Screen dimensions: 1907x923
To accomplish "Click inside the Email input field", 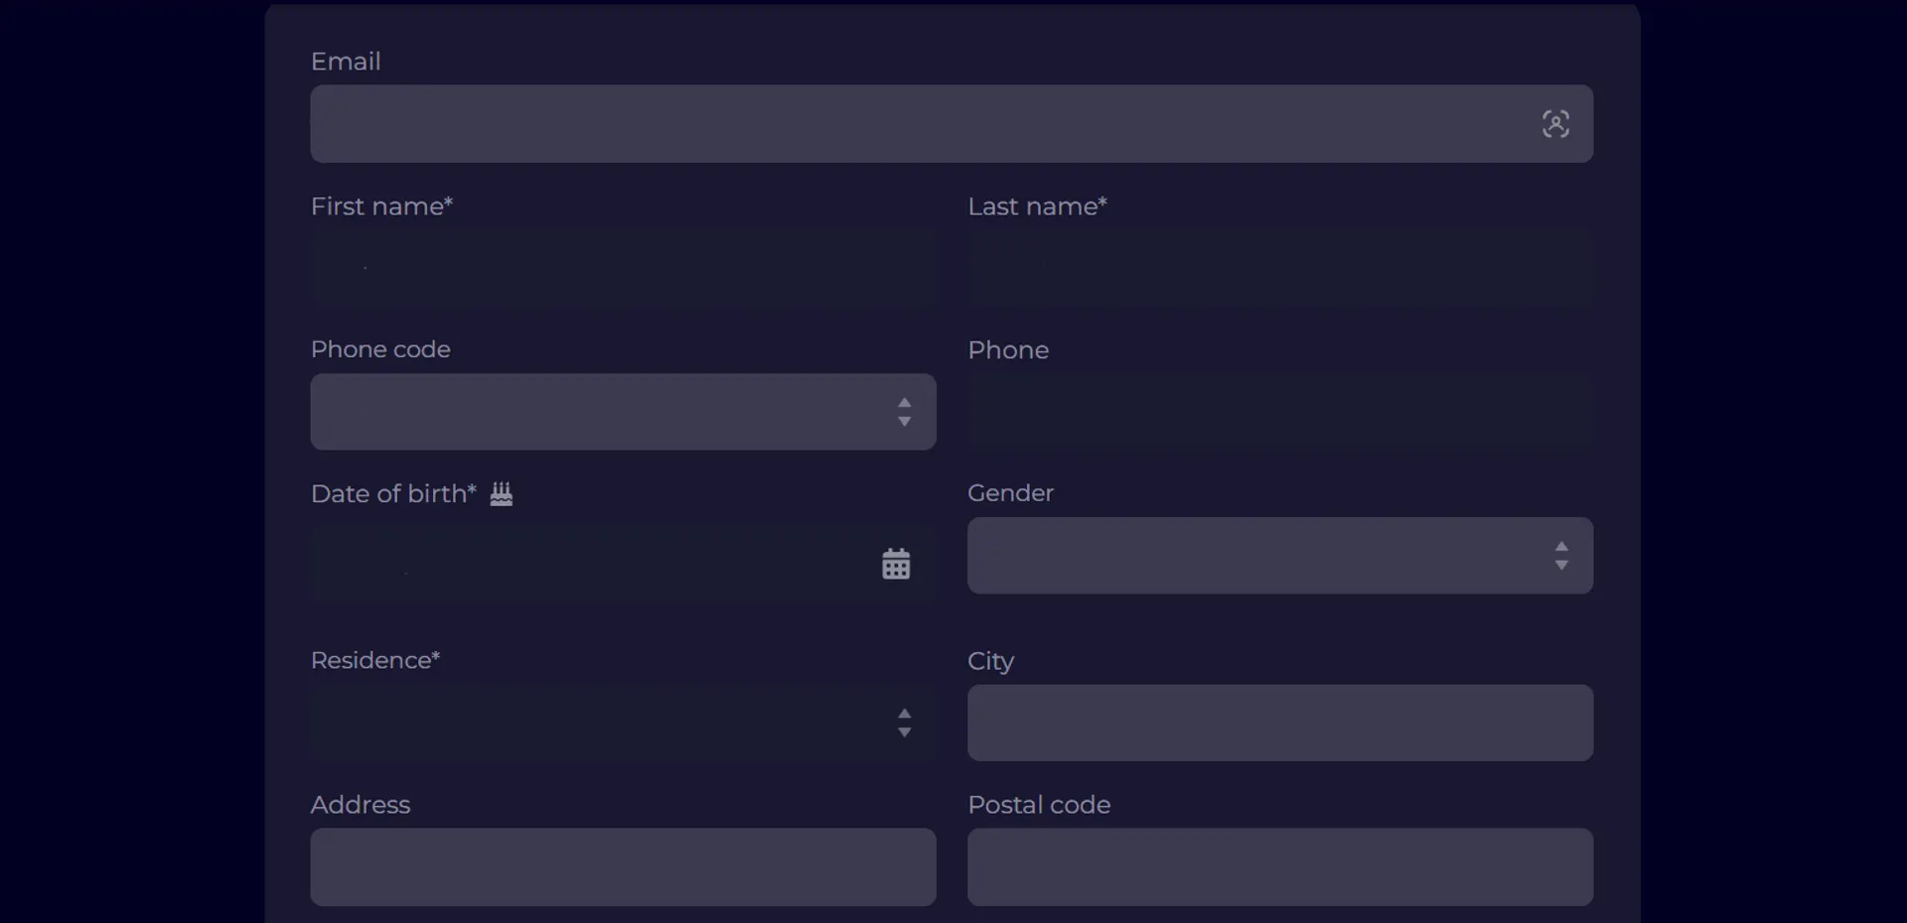I will [x=894, y=123].
